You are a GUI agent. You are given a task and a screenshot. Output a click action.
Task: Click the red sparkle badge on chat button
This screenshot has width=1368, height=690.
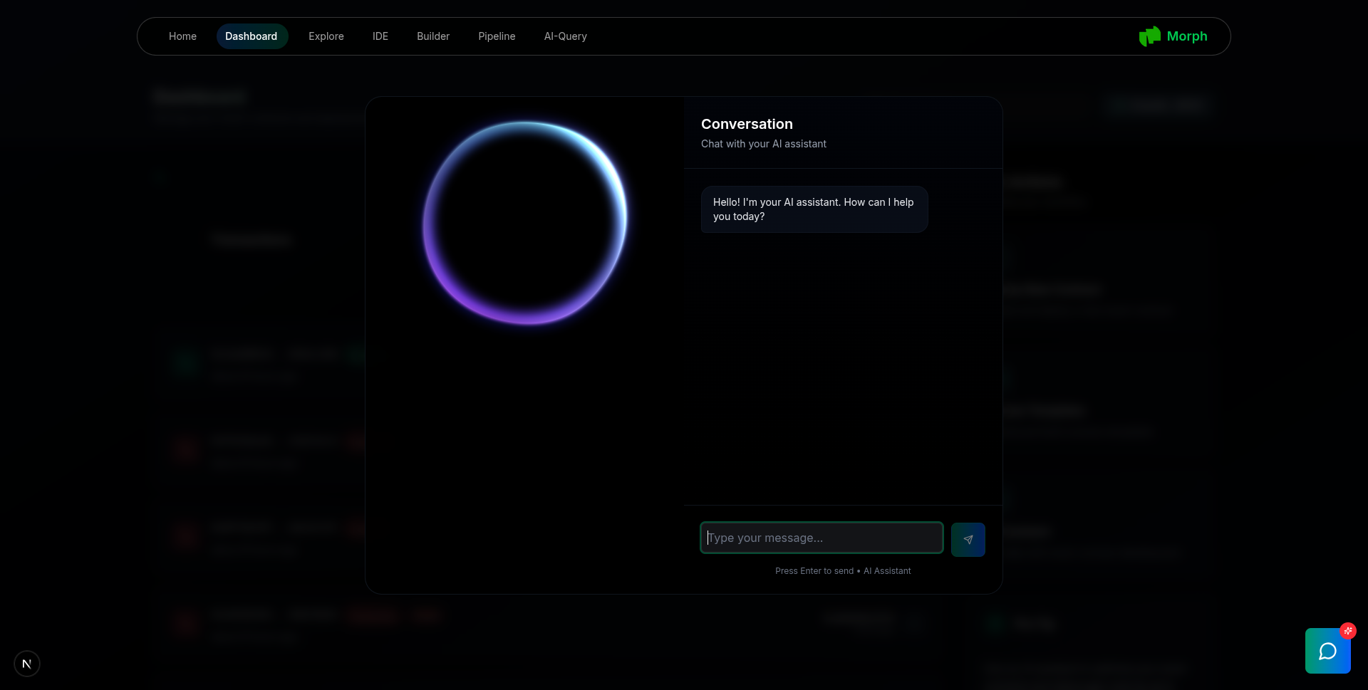(x=1347, y=631)
